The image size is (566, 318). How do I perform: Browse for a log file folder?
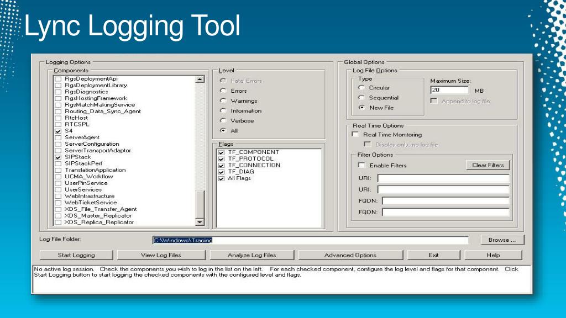[x=502, y=240]
